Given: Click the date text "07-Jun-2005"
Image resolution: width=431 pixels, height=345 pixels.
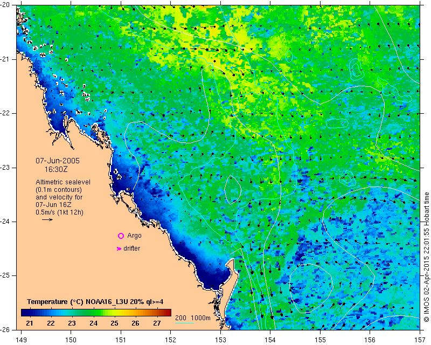Looking at the screenshot, I should tap(58, 161).
